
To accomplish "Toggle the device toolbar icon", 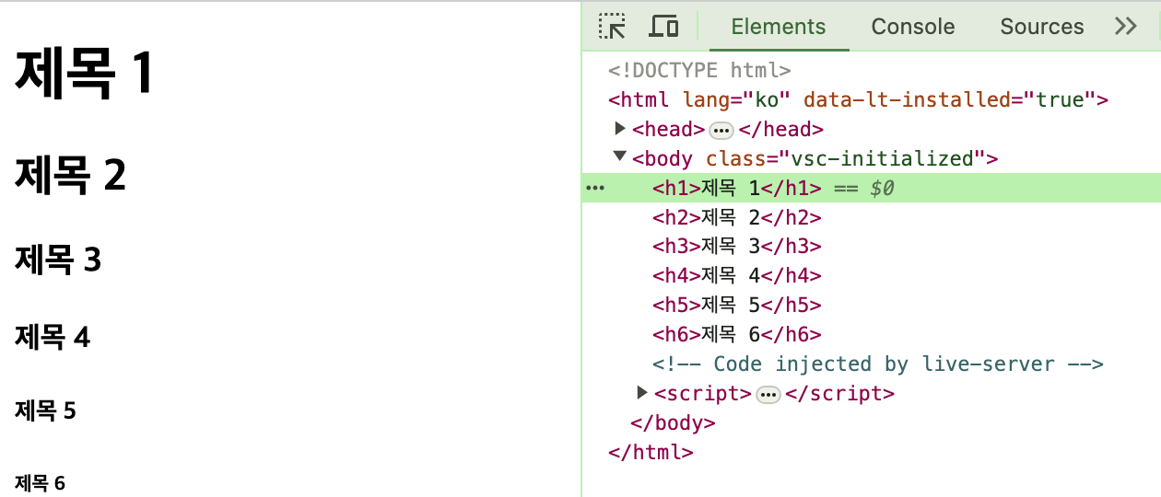I will (x=663, y=26).
